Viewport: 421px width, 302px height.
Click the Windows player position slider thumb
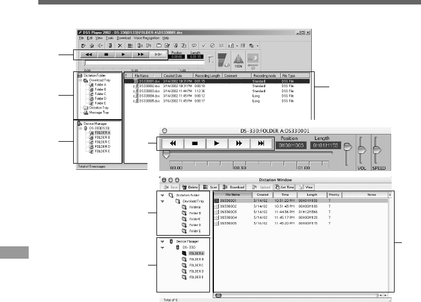pyautogui.click(x=84, y=63)
